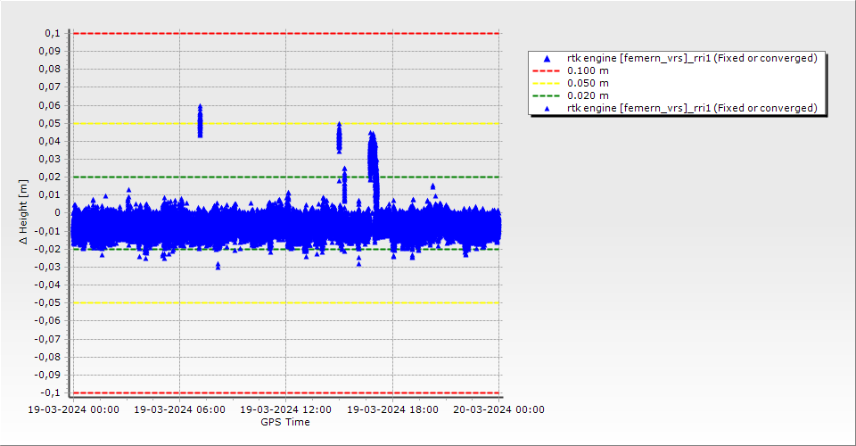
Task: Click the "0,1" top y-axis tick label
Action: click(x=52, y=33)
